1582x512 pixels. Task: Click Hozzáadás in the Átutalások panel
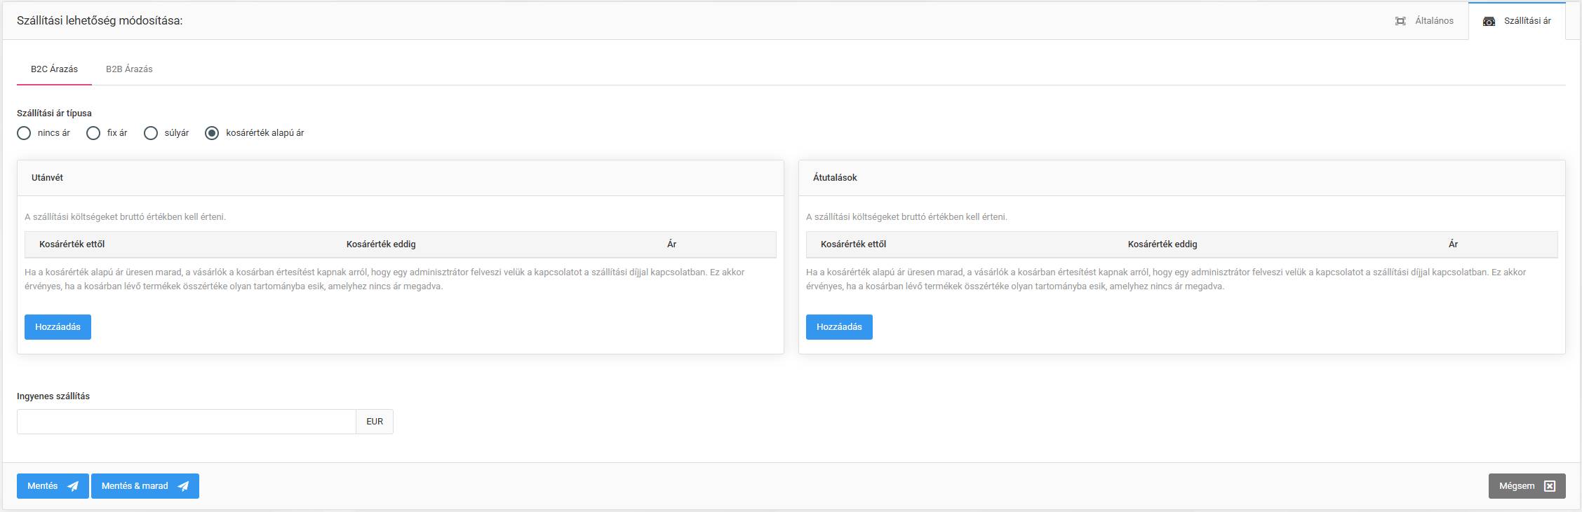839,327
